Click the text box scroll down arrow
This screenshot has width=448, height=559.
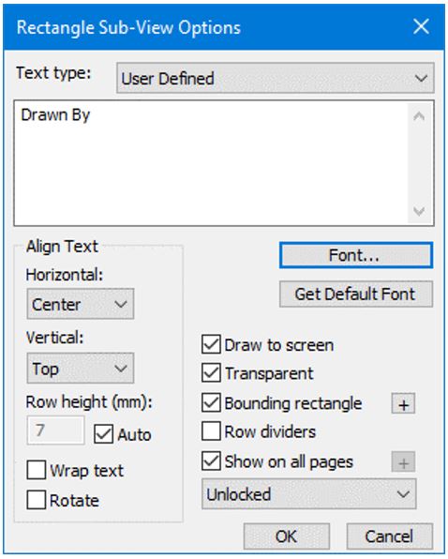419,211
